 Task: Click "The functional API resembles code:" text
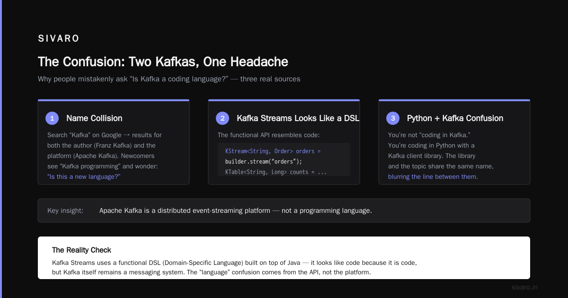268,135
